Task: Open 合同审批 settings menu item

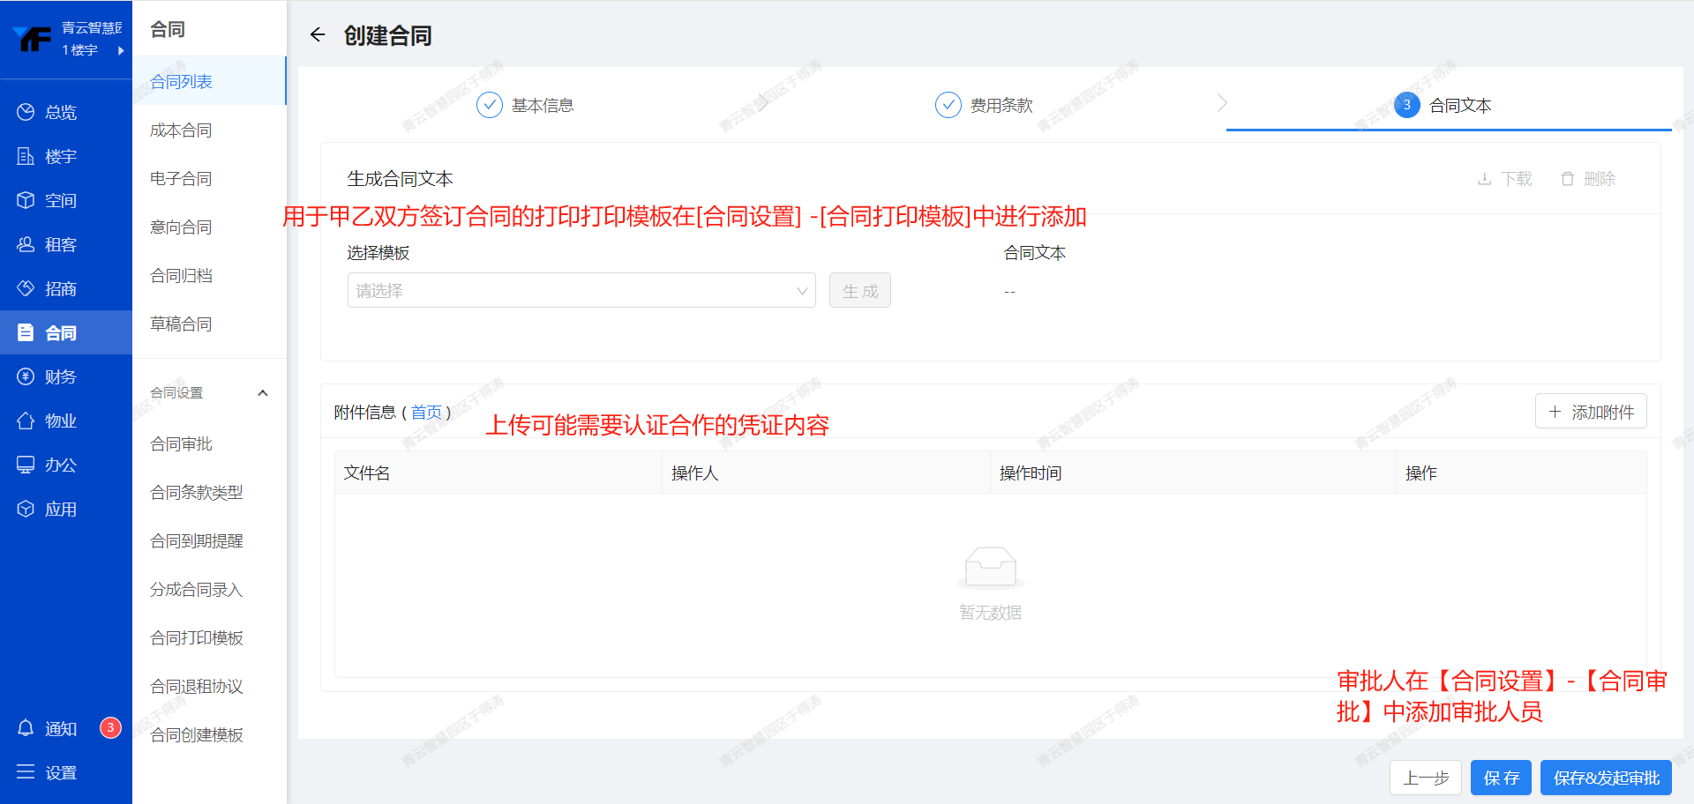Action: 182,443
